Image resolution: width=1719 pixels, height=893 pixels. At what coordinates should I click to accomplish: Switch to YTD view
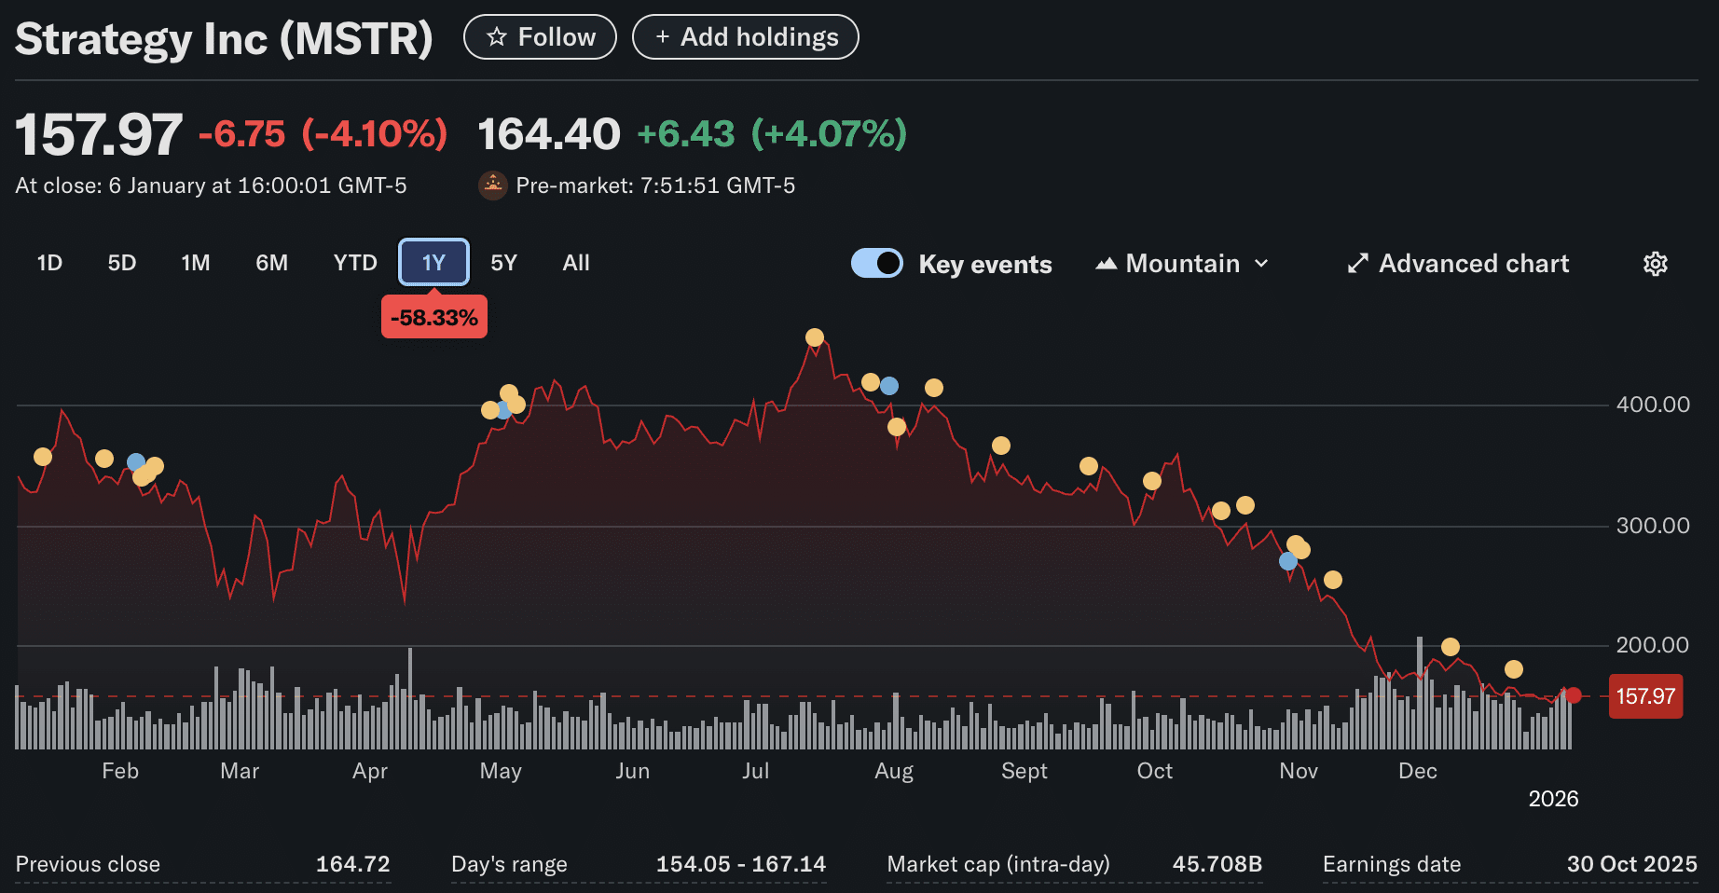(355, 263)
